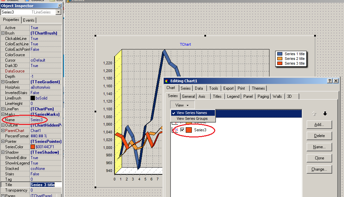Close the Object Inspector panel
This screenshot has width=344, height=197.
tap(59, 5)
